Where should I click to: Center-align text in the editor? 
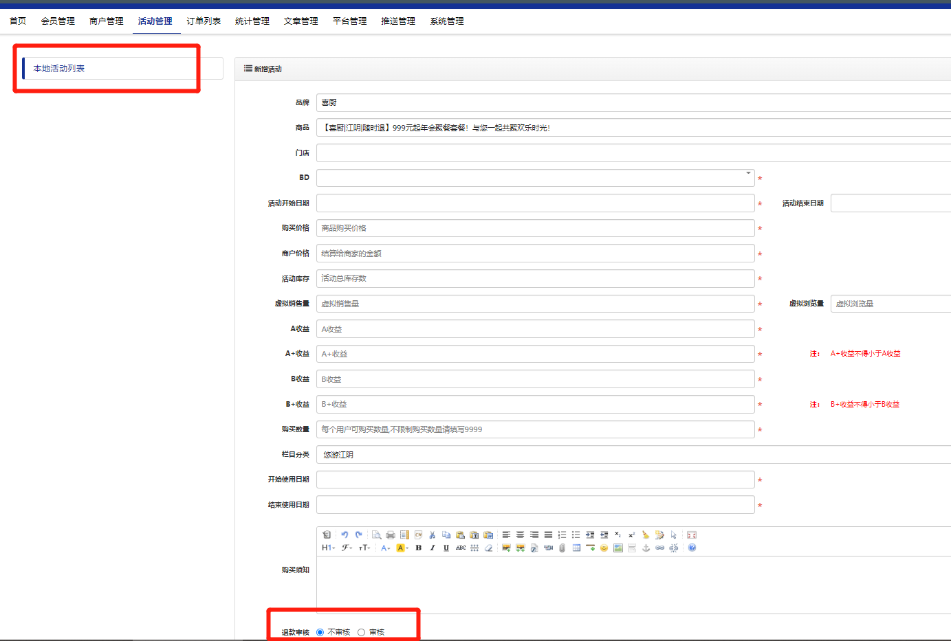click(520, 535)
